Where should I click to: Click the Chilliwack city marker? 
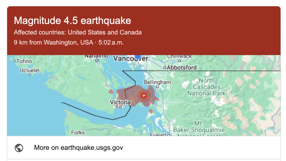coord(180,61)
